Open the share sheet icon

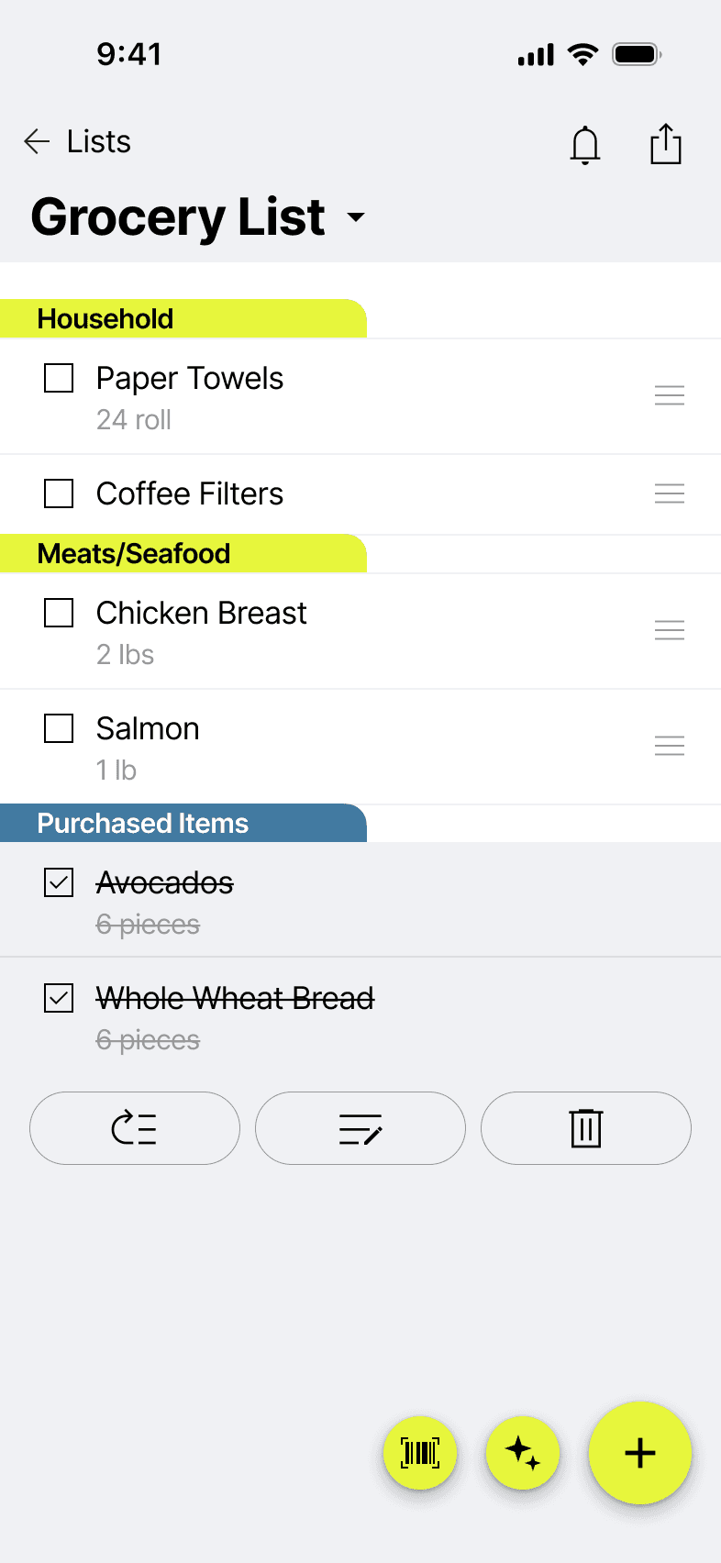[x=665, y=144]
